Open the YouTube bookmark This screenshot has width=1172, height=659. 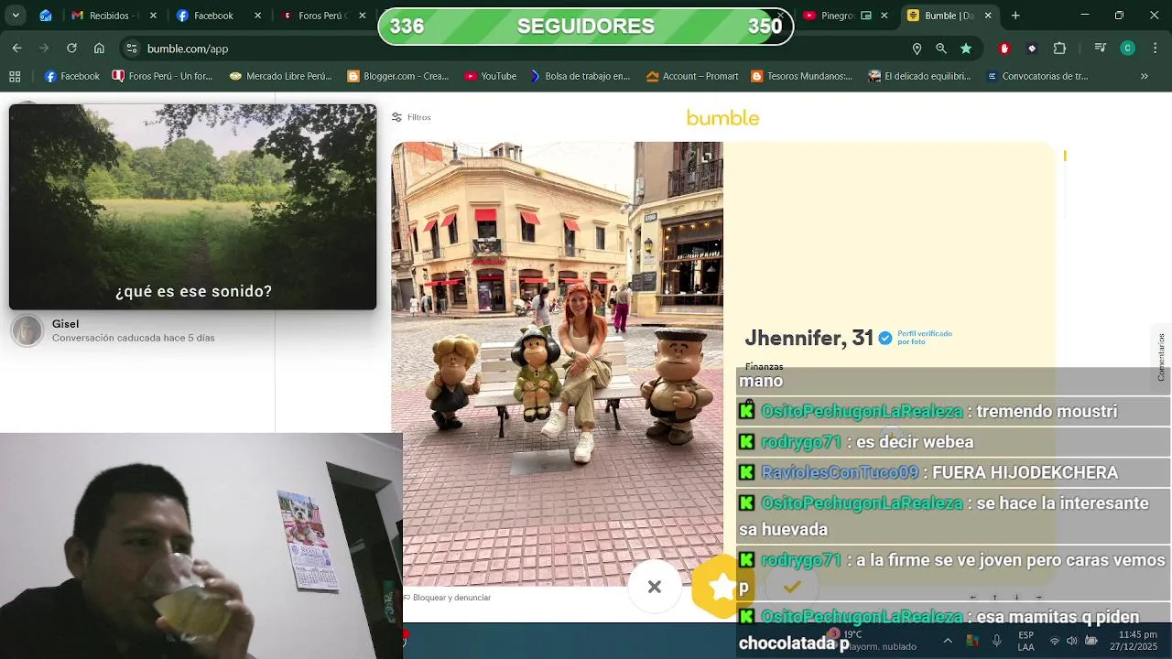click(491, 77)
